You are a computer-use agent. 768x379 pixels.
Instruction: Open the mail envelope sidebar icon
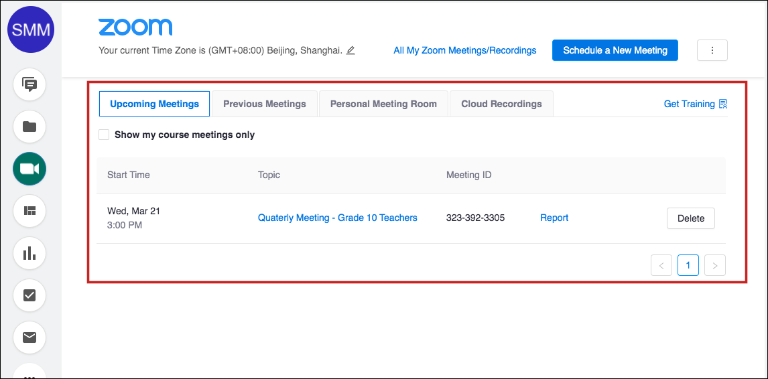coord(29,337)
